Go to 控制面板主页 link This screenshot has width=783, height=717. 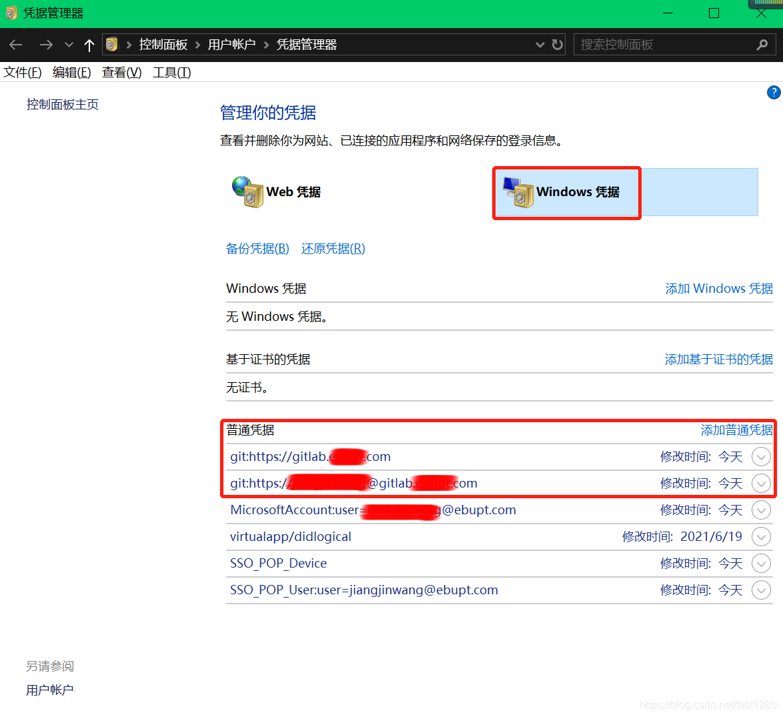pyautogui.click(x=63, y=104)
